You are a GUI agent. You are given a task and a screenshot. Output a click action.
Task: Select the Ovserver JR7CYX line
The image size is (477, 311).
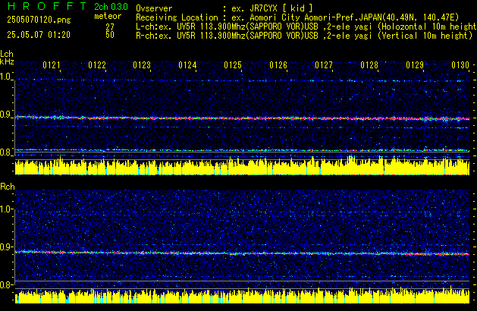point(224,8)
